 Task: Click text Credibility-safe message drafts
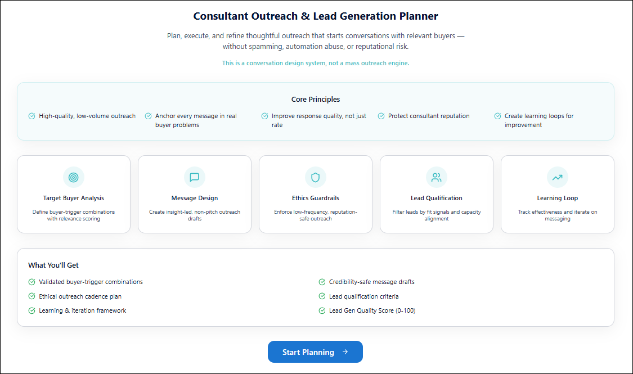click(x=372, y=282)
